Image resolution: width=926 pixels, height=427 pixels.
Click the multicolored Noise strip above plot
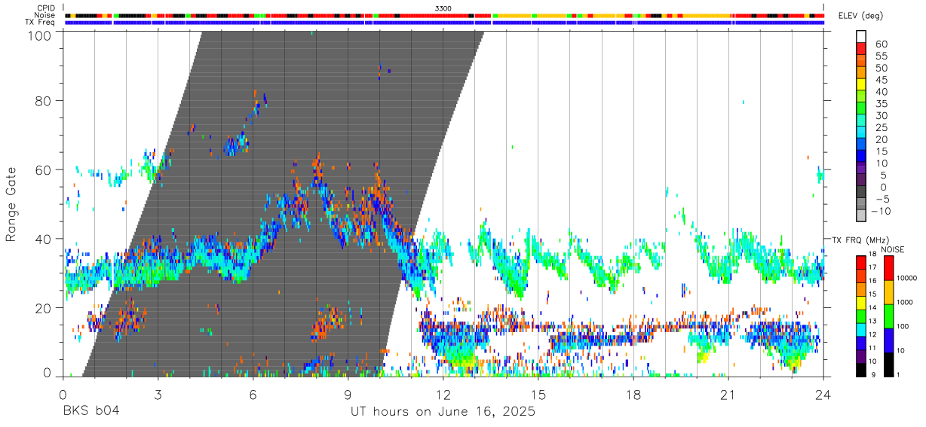coord(444,15)
